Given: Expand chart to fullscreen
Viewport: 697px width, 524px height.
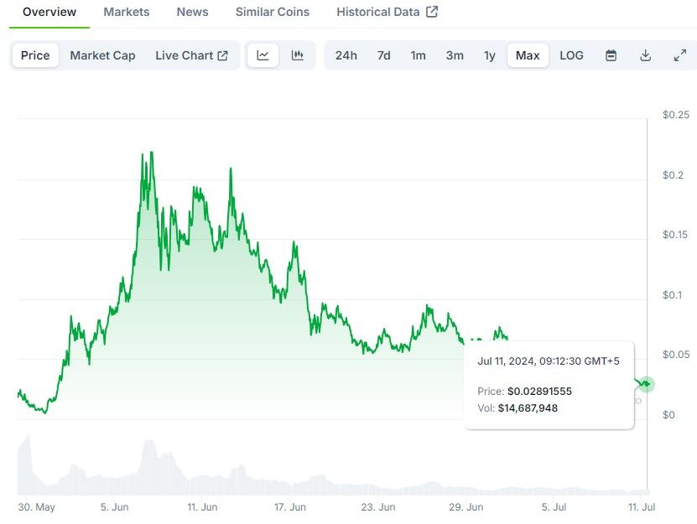Looking at the screenshot, I should tap(680, 55).
